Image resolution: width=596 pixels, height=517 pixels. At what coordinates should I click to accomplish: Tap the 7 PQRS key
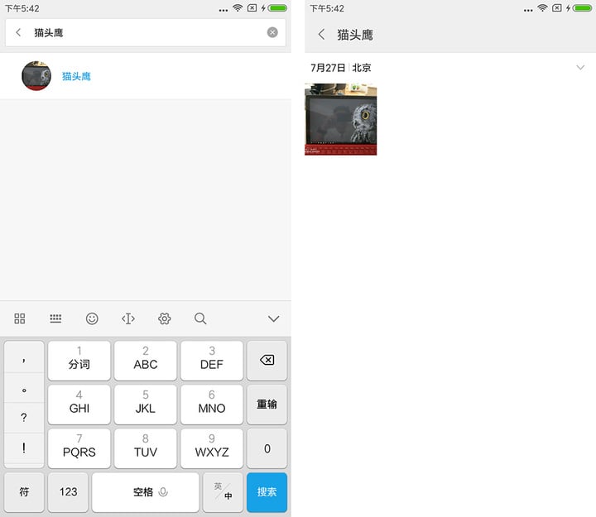79,448
